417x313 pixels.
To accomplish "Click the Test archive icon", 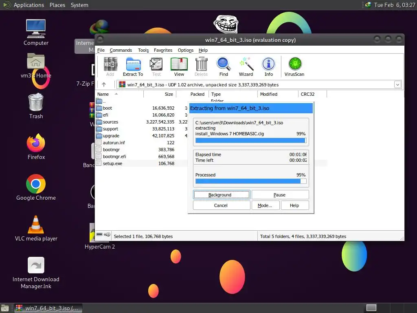I will 156,66.
